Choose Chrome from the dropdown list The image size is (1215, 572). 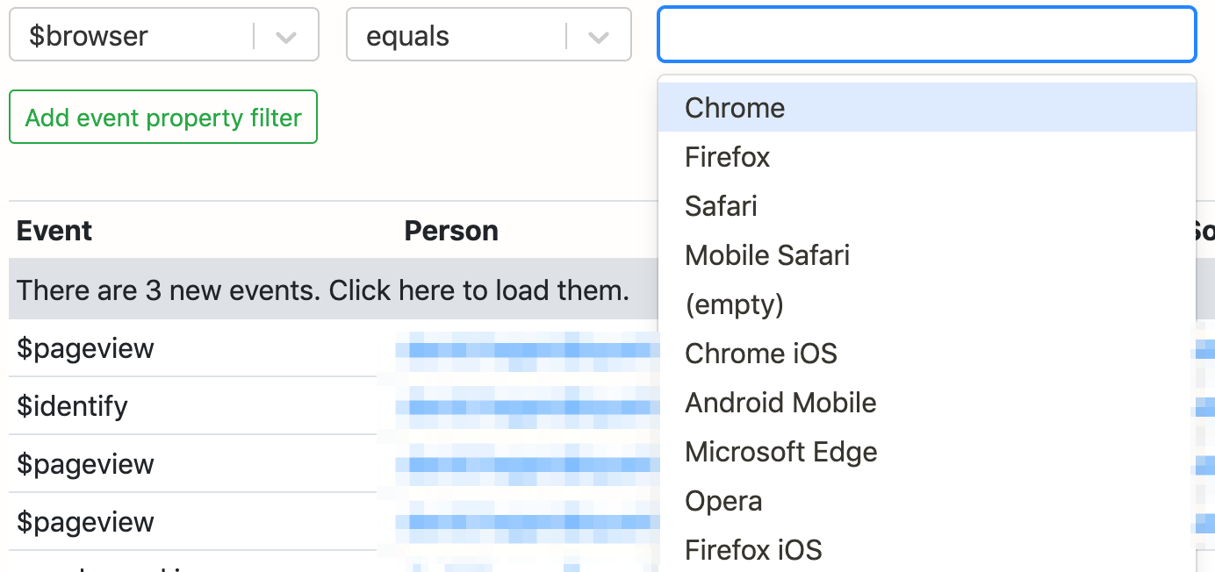[735, 108]
